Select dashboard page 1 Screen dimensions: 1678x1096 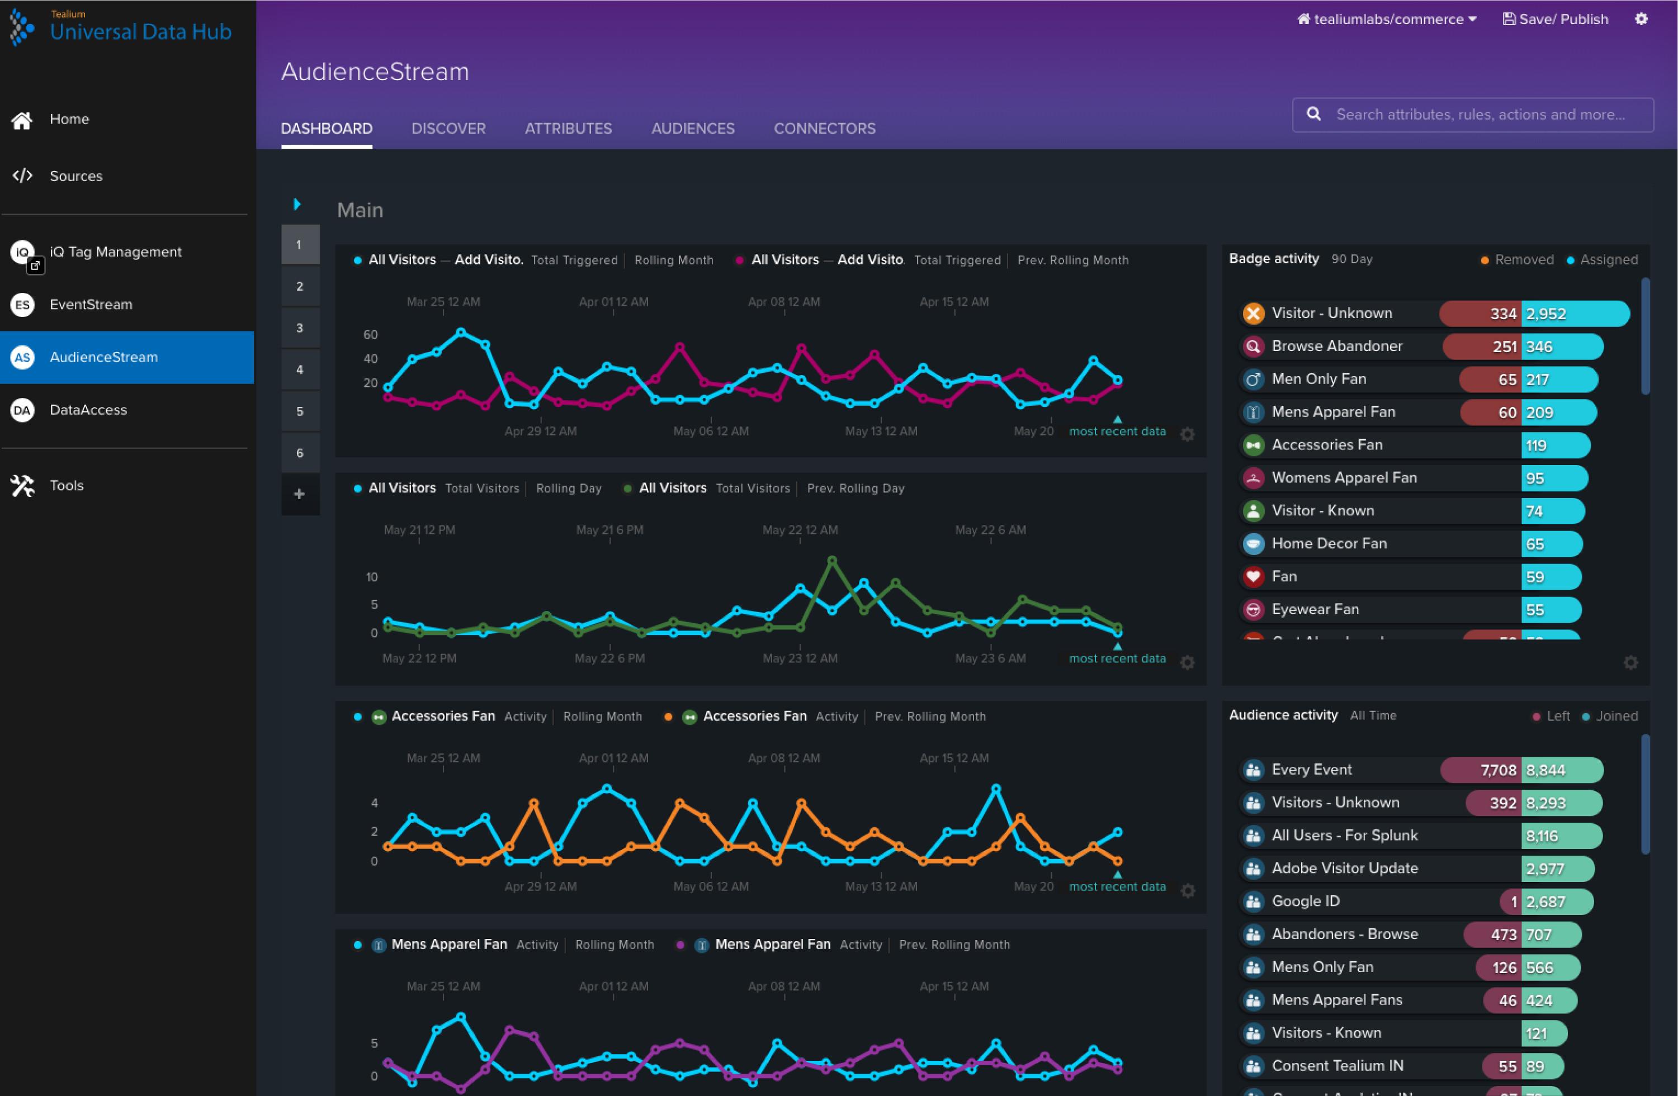[300, 245]
